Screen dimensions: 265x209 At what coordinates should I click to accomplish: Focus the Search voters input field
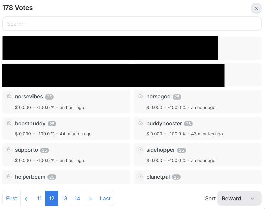click(132, 24)
